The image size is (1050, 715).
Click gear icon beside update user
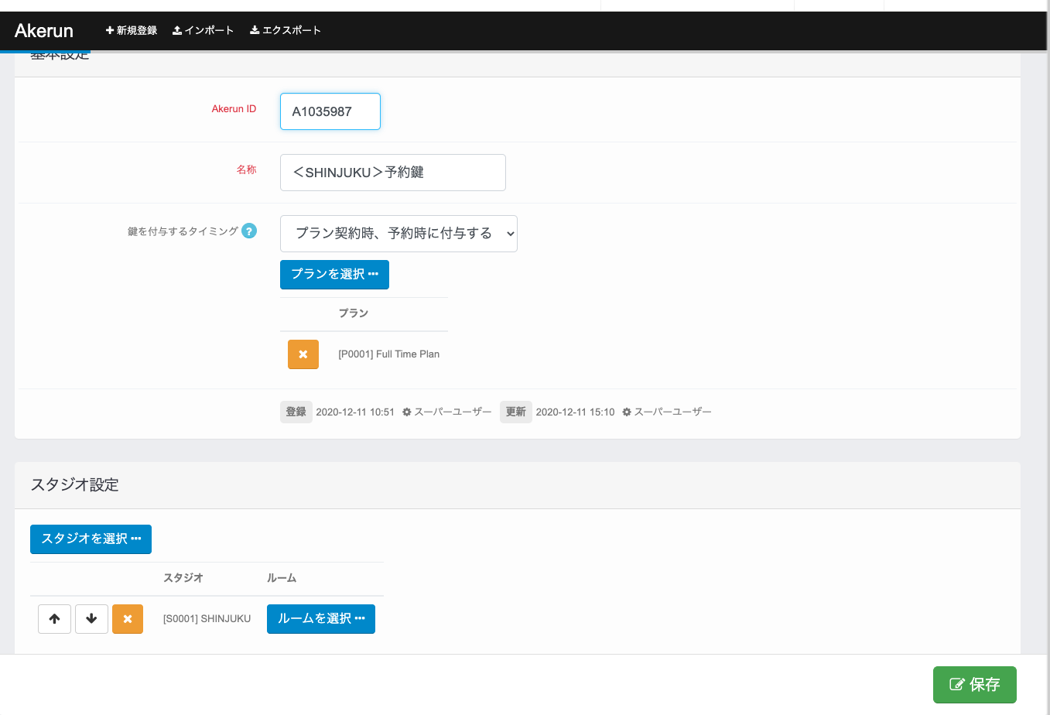[627, 412]
